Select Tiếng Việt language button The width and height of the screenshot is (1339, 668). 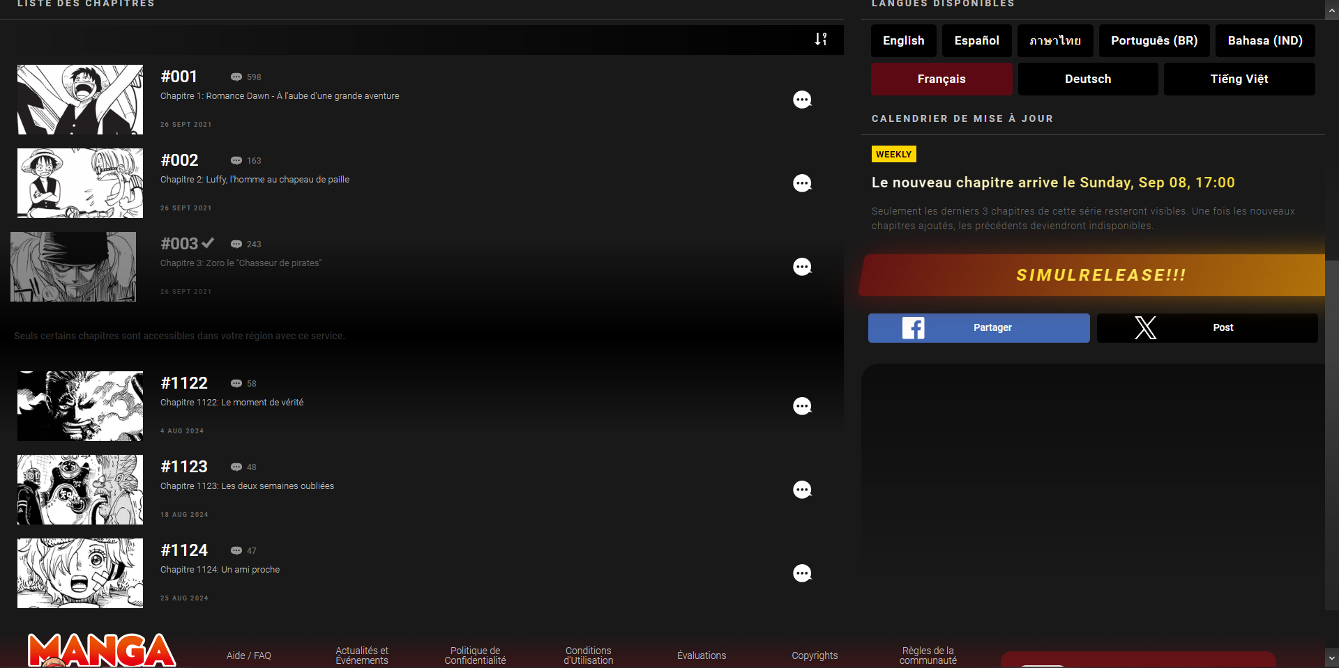tap(1239, 79)
